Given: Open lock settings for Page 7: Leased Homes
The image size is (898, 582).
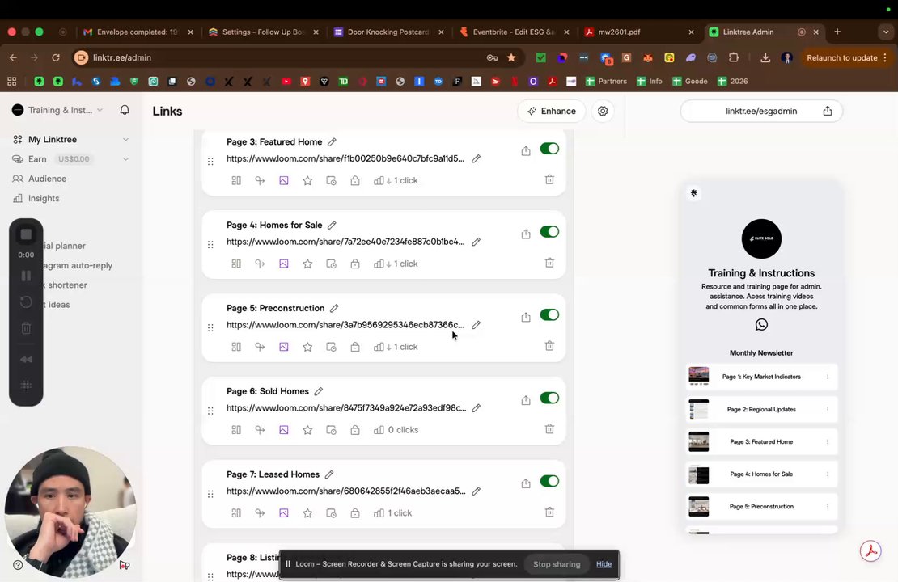Looking at the screenshot, I should point(355,513).
